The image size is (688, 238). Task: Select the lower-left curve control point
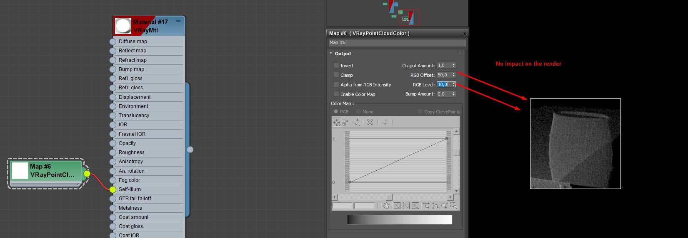pyautogui.click(x=350, y=182)
